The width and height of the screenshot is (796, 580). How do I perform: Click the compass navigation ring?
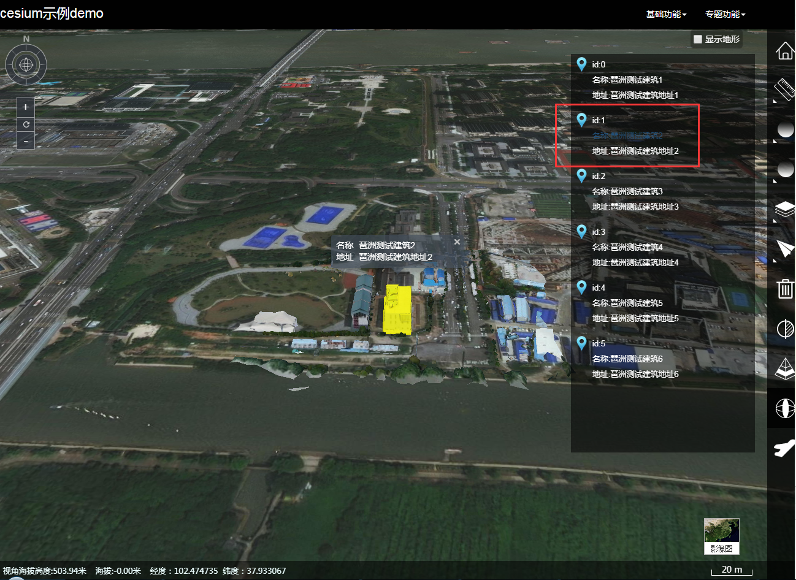point(26,64)
